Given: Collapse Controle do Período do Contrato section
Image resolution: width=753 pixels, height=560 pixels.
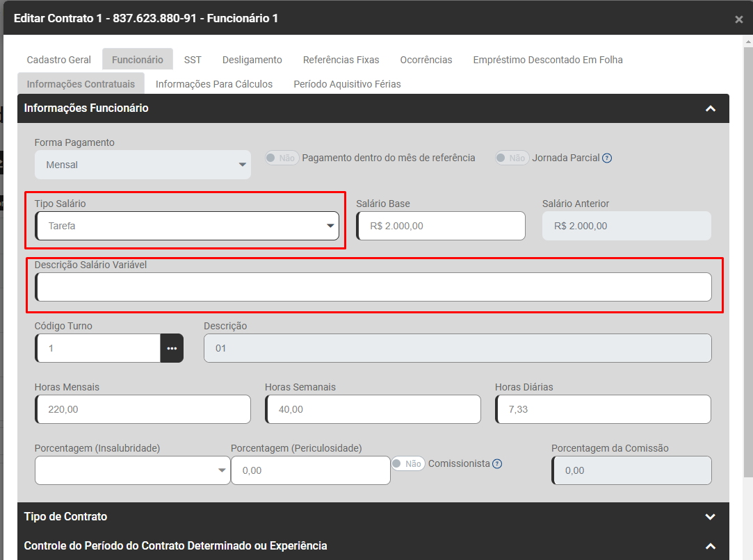Looking at the screenshot, I should (710, 546).
